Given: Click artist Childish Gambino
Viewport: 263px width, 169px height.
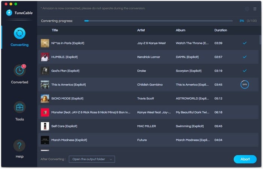Looking at the screenshot, I should [150, 84].
